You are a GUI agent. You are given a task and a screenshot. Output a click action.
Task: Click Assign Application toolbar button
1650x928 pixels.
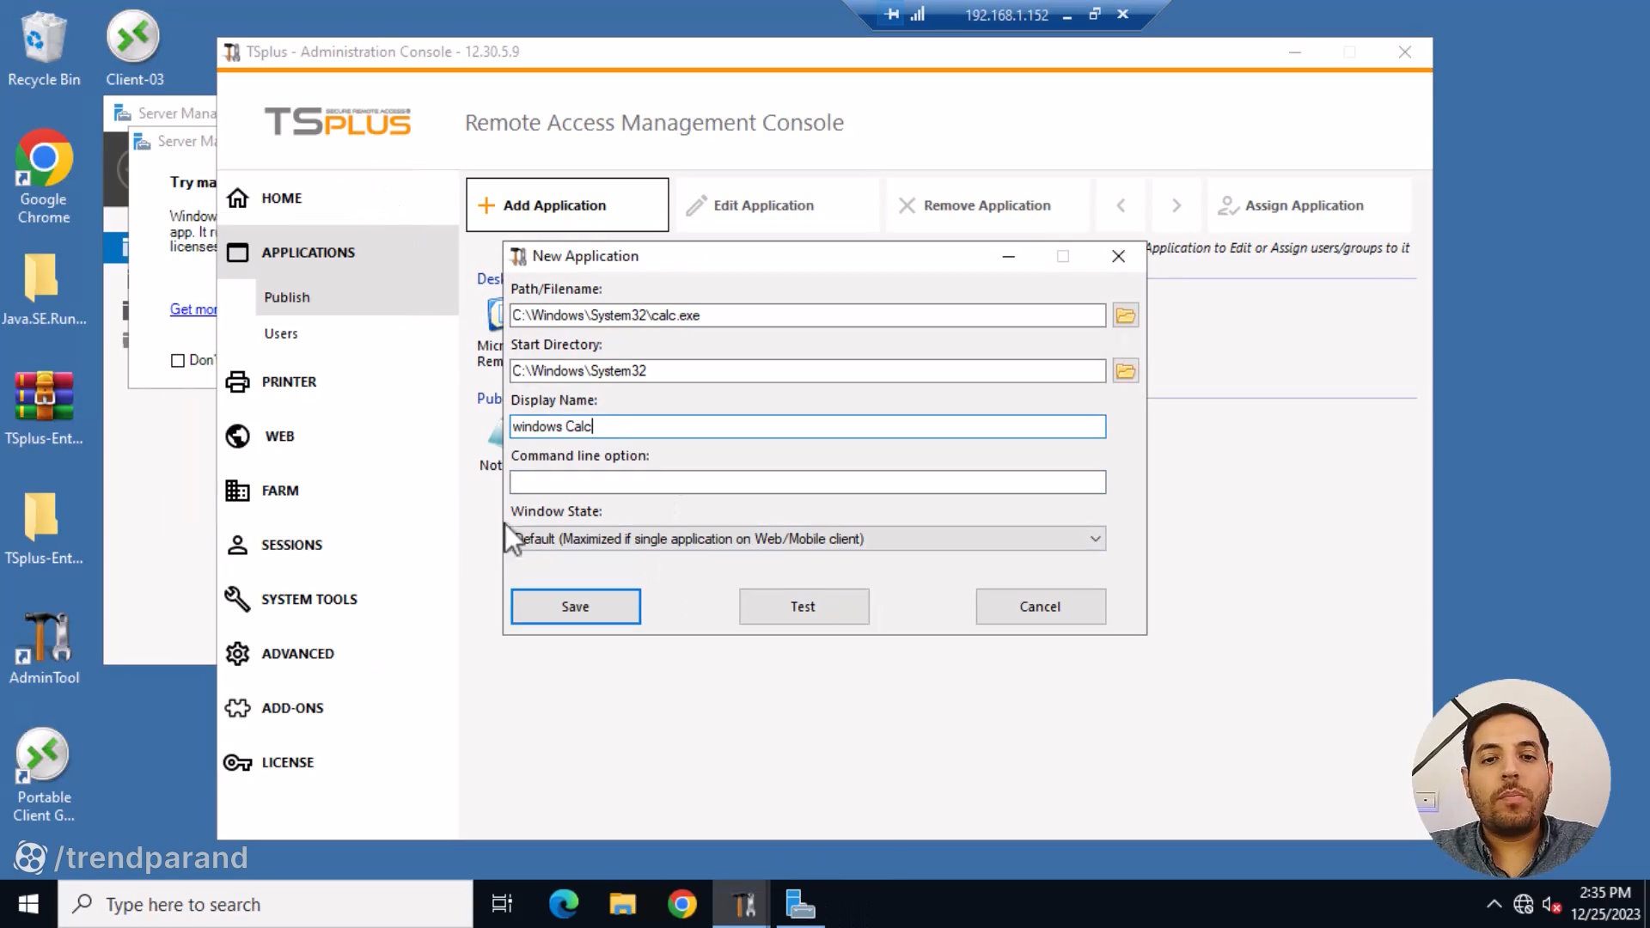tap(1310, 205)
